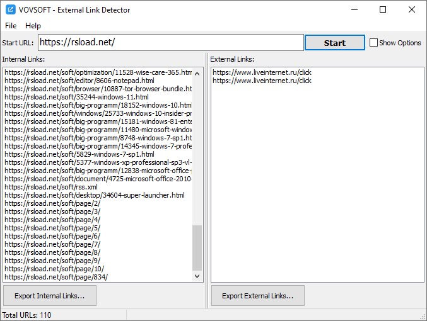Image resolution: width=427 pixels, height=321 pixels.
Task: Open the Help menu
Action: point(33,26)
